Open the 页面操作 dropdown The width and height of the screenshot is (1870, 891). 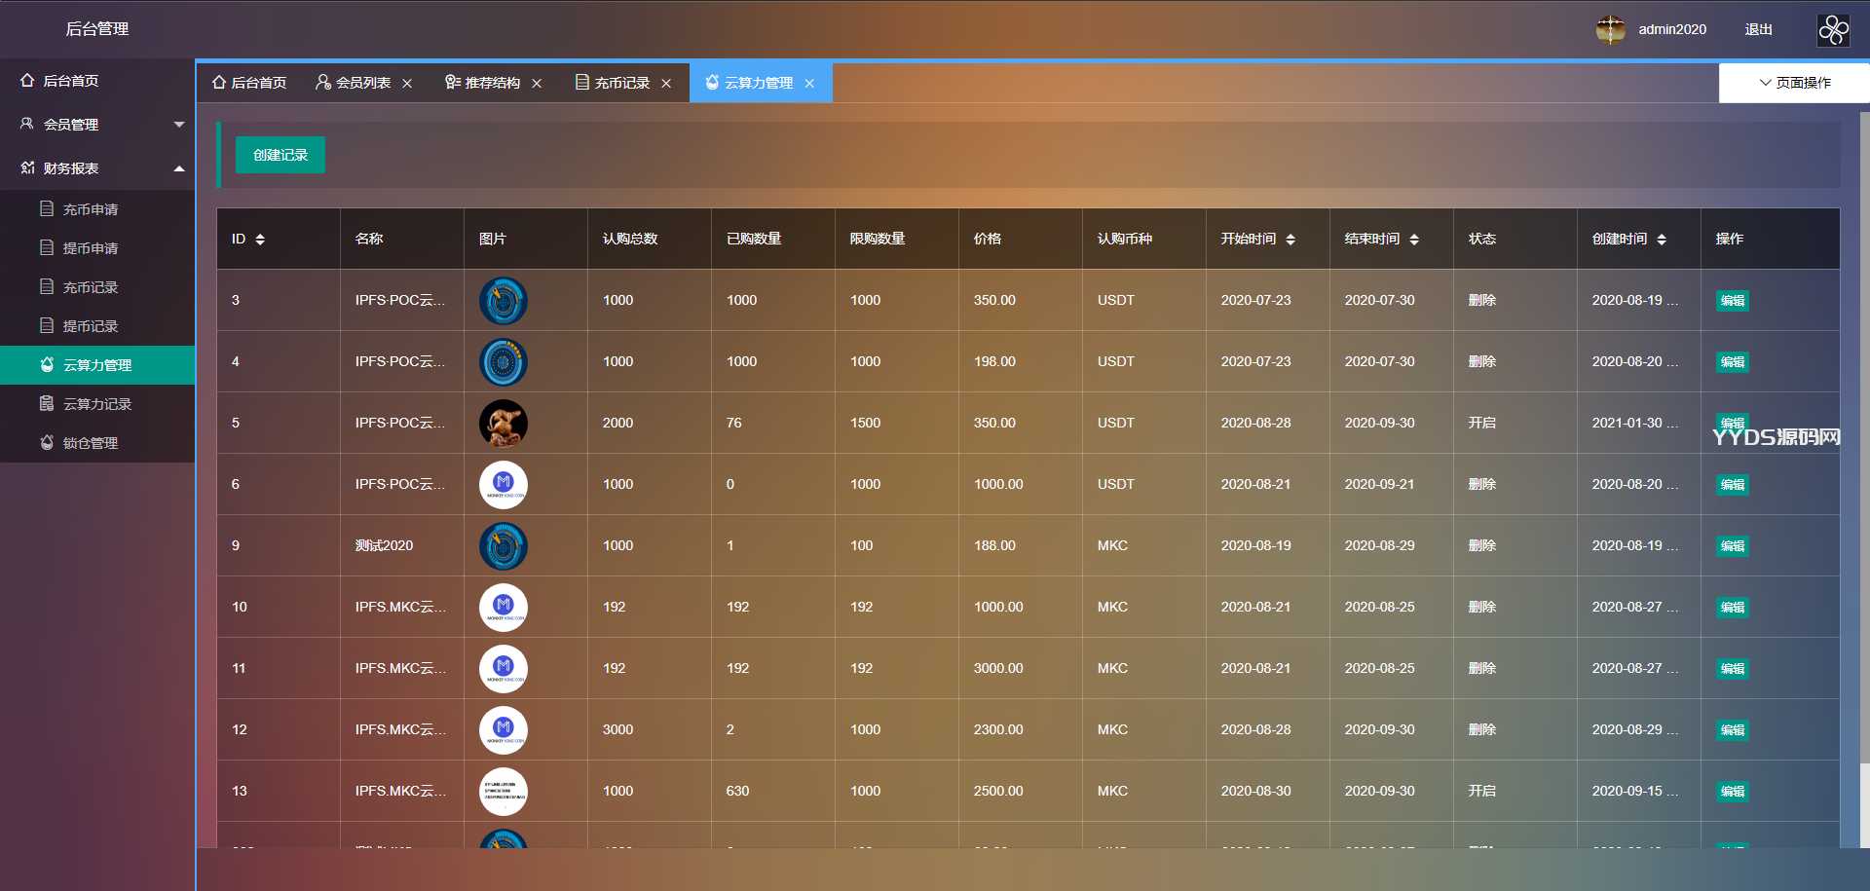coord(1794,83)
